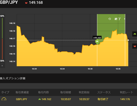137x106 pixels.
Task: Click the current price dot on chart
Action: tap(128, 40)
